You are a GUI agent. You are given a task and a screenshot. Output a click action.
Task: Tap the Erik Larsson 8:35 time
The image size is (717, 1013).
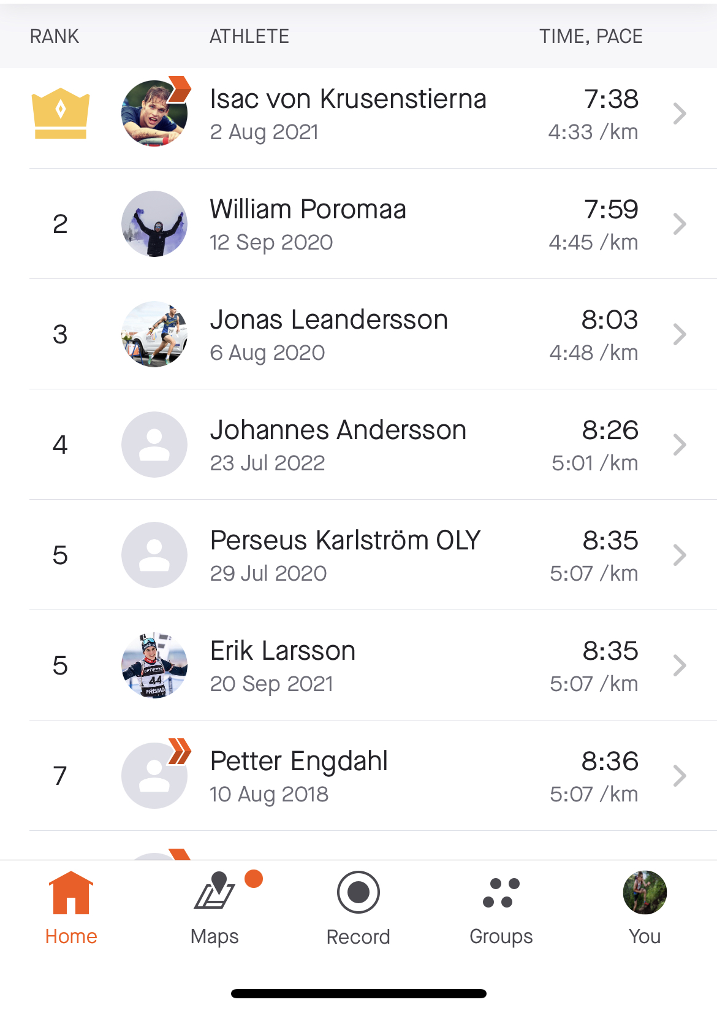point(610,651)
